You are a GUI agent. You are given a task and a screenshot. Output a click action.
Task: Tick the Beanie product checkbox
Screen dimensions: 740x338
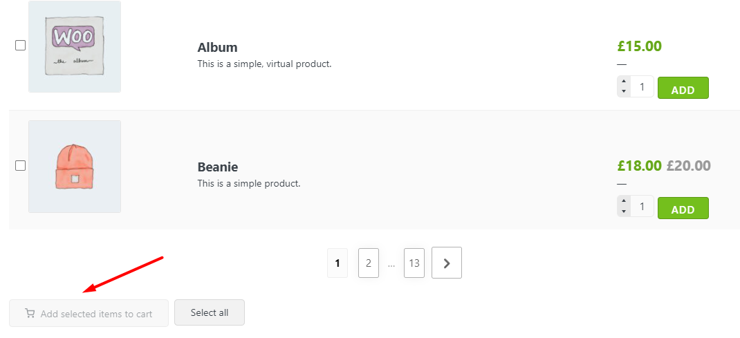21,165
